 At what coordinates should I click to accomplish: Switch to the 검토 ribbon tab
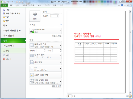[55, 5]
